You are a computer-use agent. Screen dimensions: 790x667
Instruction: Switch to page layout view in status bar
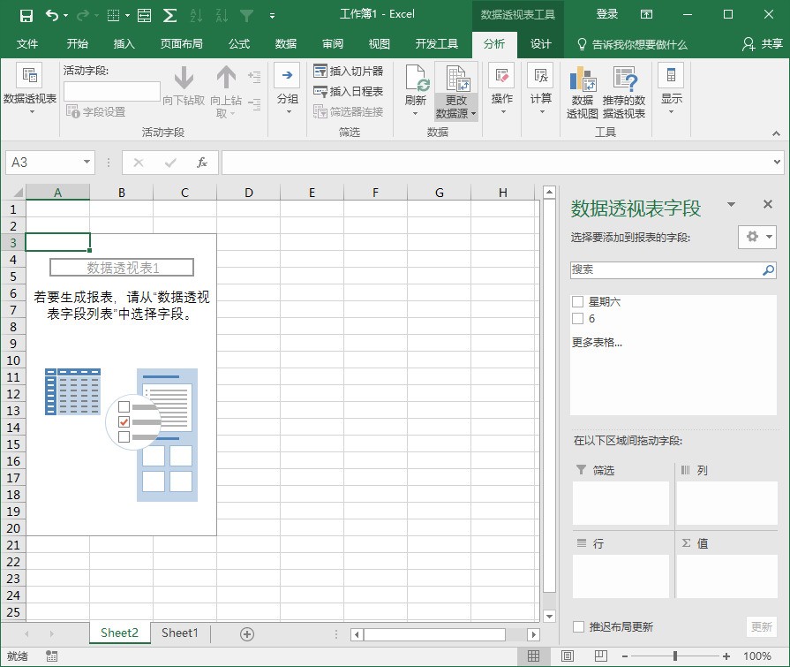[x=568, y=656]
